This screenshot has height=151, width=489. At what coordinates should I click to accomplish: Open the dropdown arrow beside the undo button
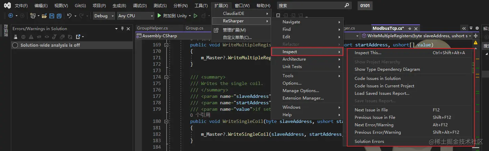click(75, 16)
